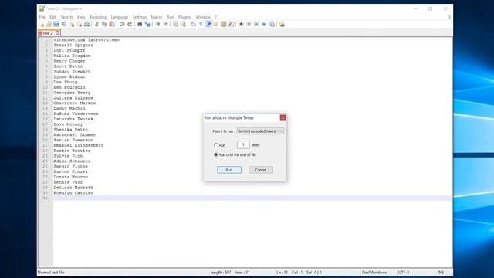
Task: Click the Replace toolbar icon
Action: coord(147,24)
